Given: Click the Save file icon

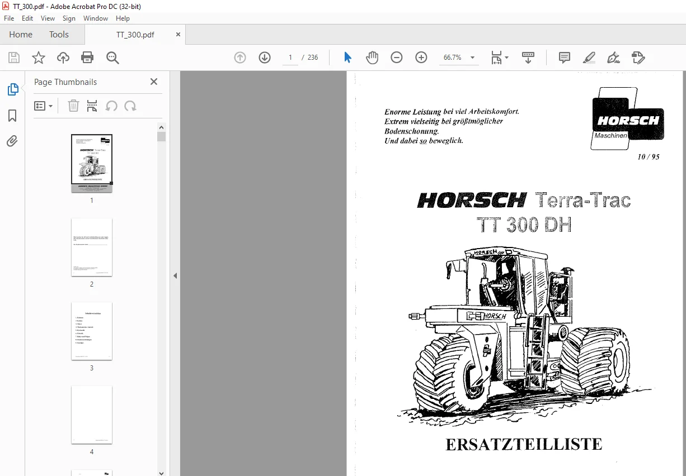Looking at the screenshot, I should 14,58.
